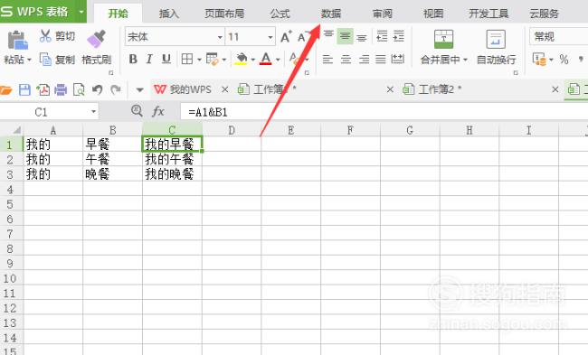Click the percent style icon
The image size is (588, 355).
click(564, 60)
